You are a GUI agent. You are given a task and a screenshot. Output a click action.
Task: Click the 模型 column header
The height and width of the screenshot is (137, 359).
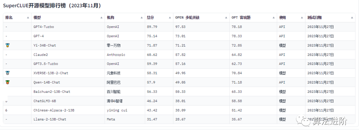click(x=68, y=18)
